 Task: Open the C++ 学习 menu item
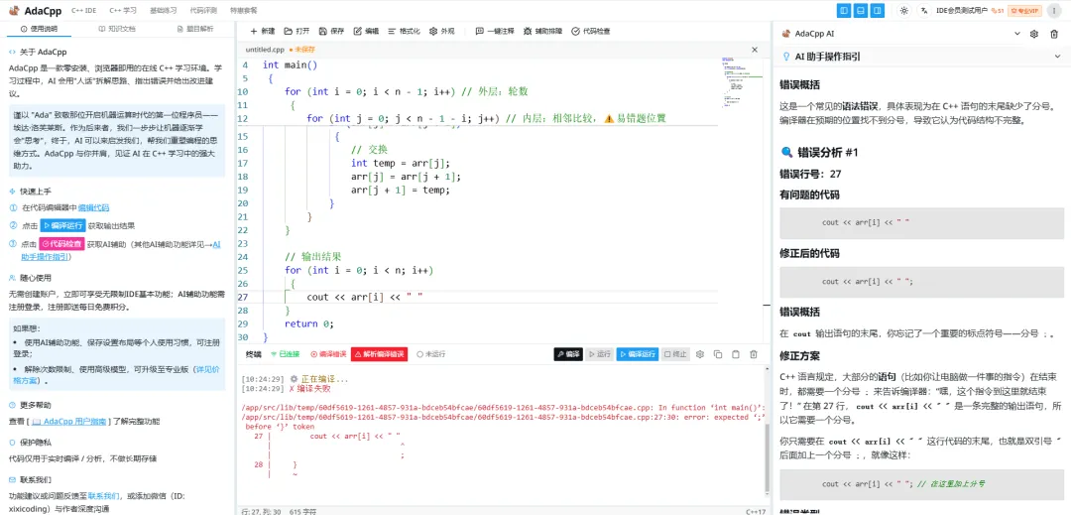[123, 11]
